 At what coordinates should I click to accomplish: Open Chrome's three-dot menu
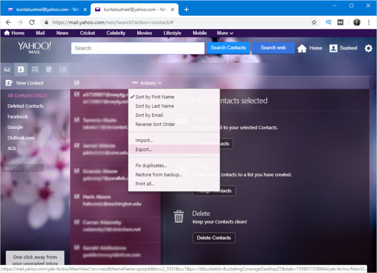pyautogui.click(x=369, y=22)
